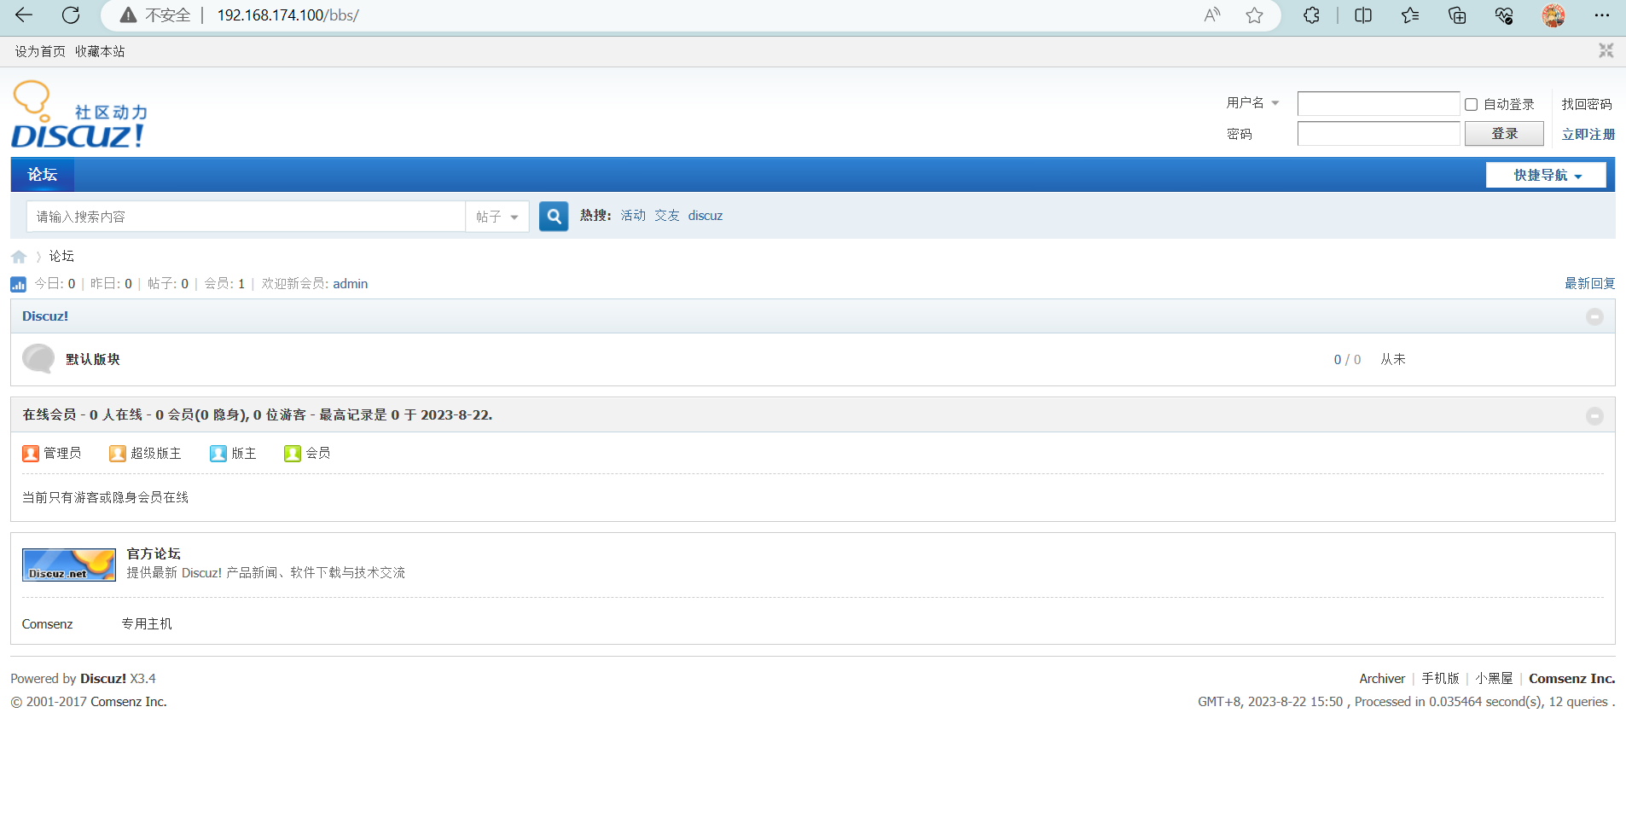1626x817 pixels.
Task: Open the 找回密码 link
Action: pyautogui.click(x=1587, y=104)
